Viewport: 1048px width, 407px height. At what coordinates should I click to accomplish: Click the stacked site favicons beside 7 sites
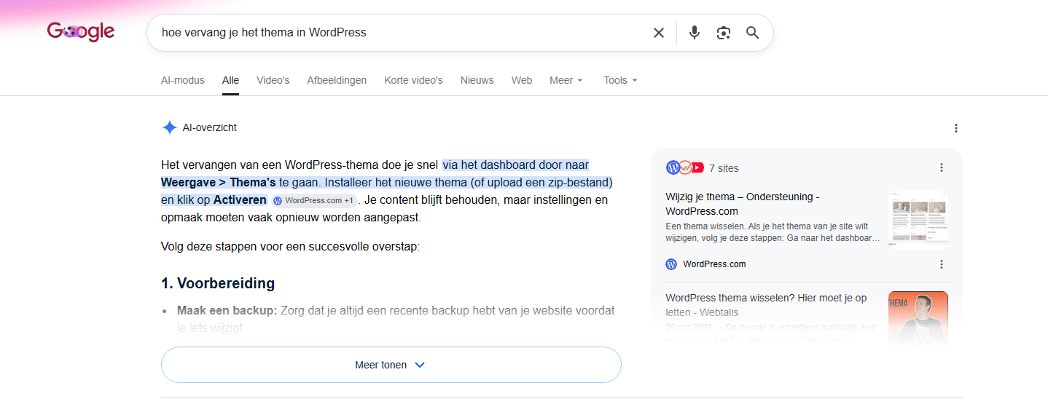(x=685, y=167)
